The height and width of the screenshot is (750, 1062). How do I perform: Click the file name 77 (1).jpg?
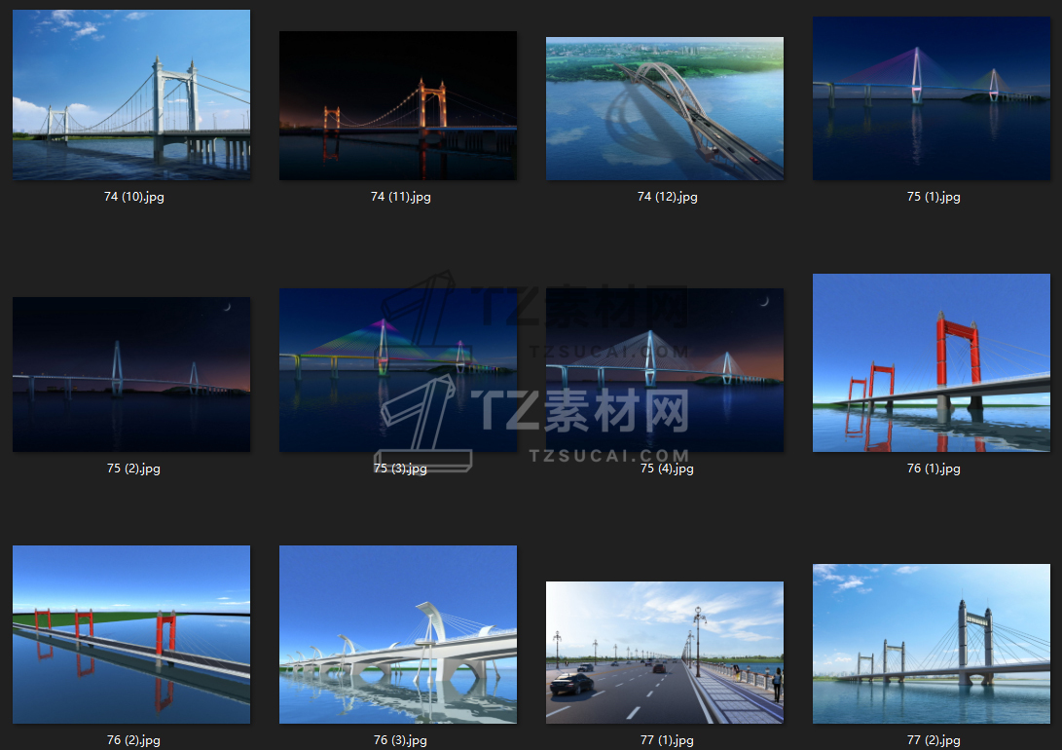667,740
